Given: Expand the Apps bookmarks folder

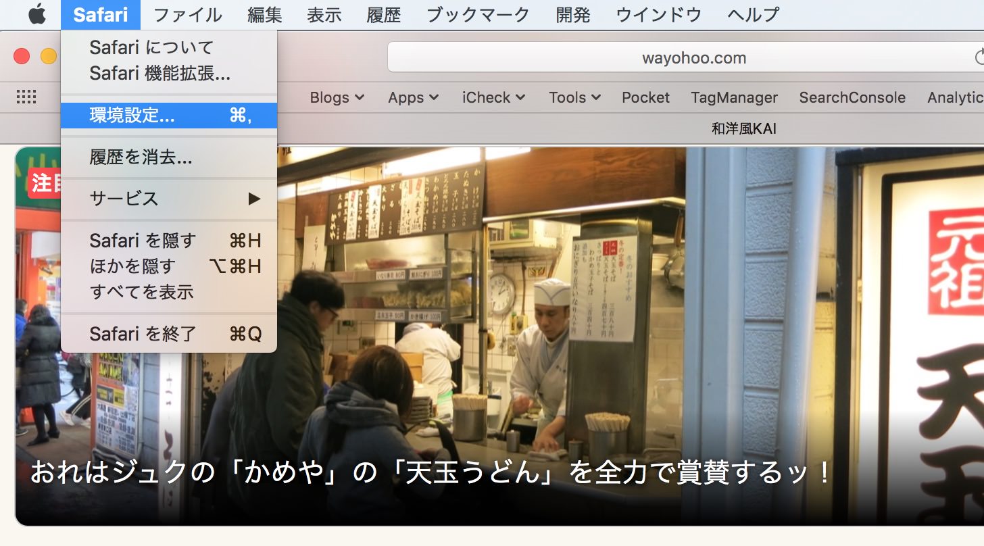Looking at the screenshot, I should 414,97.
